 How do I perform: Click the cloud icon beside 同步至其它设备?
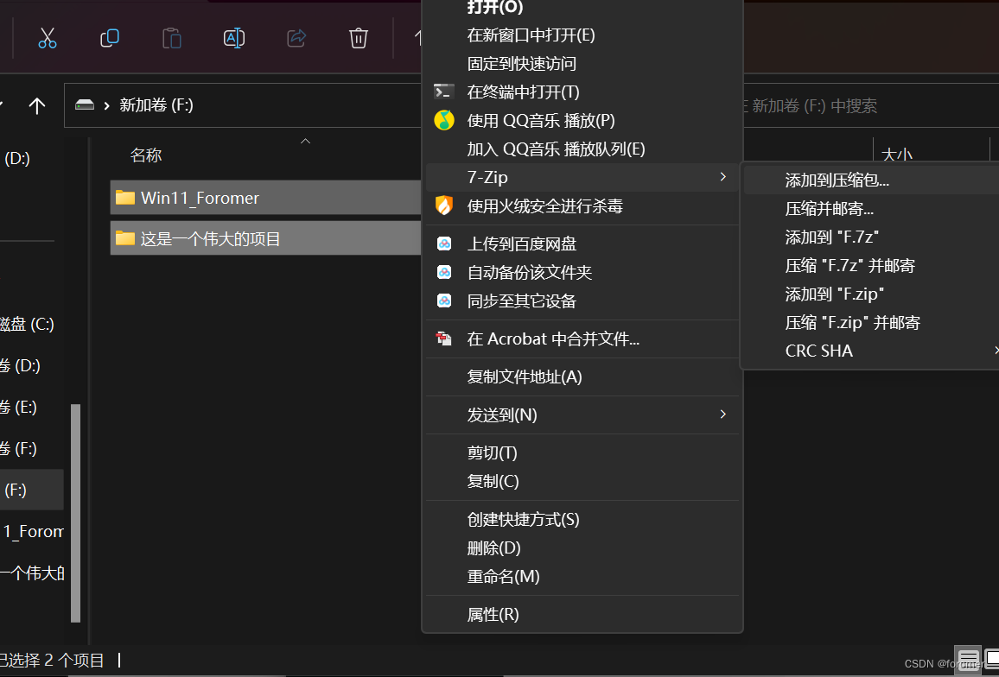click(444, 300)
